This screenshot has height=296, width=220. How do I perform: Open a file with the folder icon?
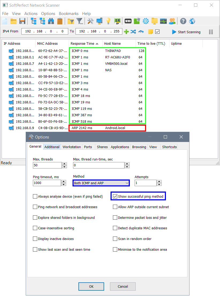coord(13,21)
